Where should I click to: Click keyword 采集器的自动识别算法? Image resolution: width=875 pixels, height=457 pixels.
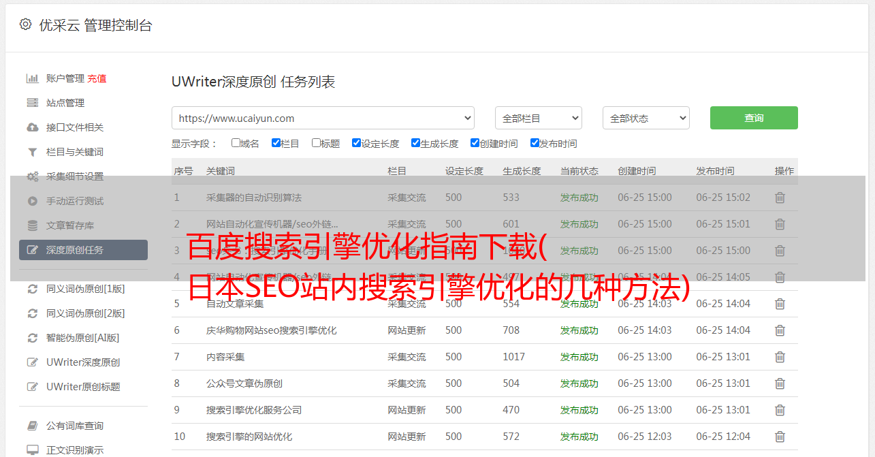[x=254, y=198]
